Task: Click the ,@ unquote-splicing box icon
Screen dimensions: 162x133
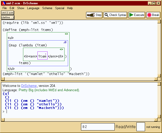Action: 65,42
